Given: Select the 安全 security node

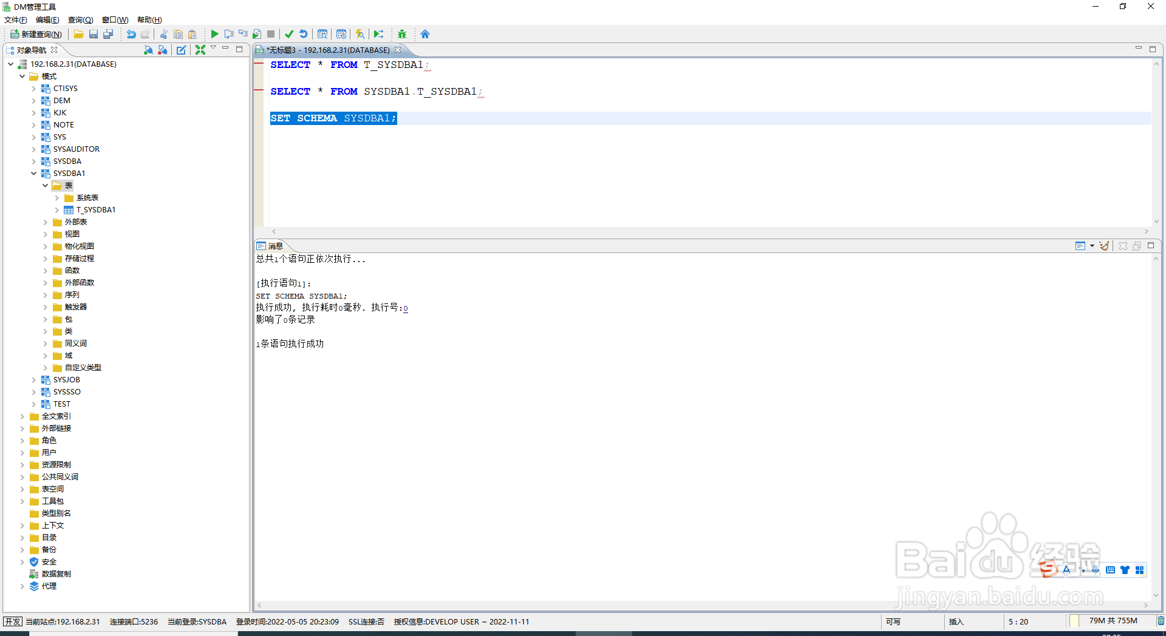Looking at the screenshot, I should [49, 562].
